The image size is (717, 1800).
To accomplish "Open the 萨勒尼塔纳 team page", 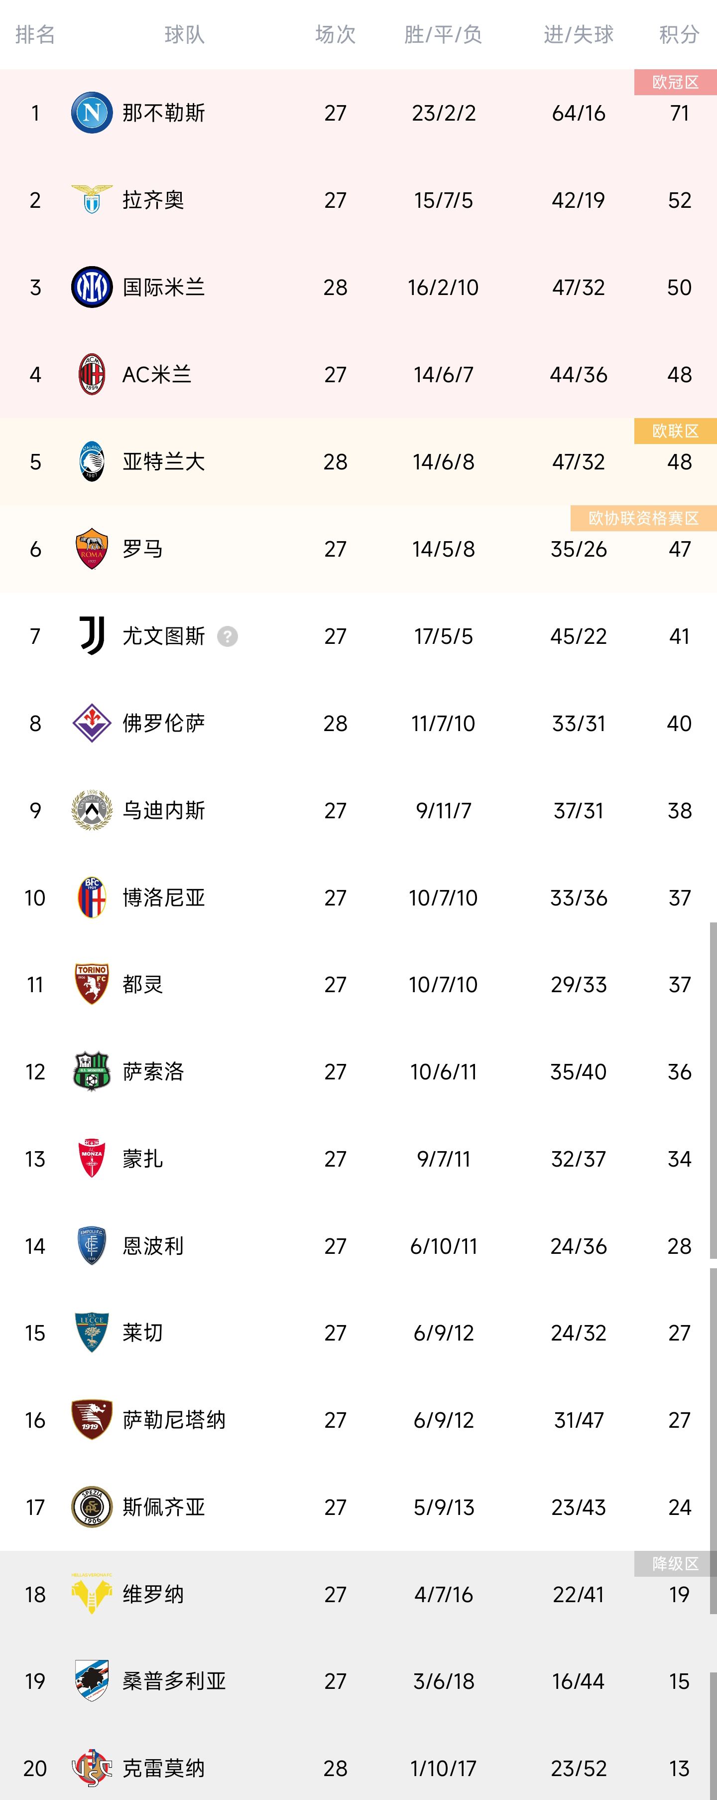I will pos(174,1420).
